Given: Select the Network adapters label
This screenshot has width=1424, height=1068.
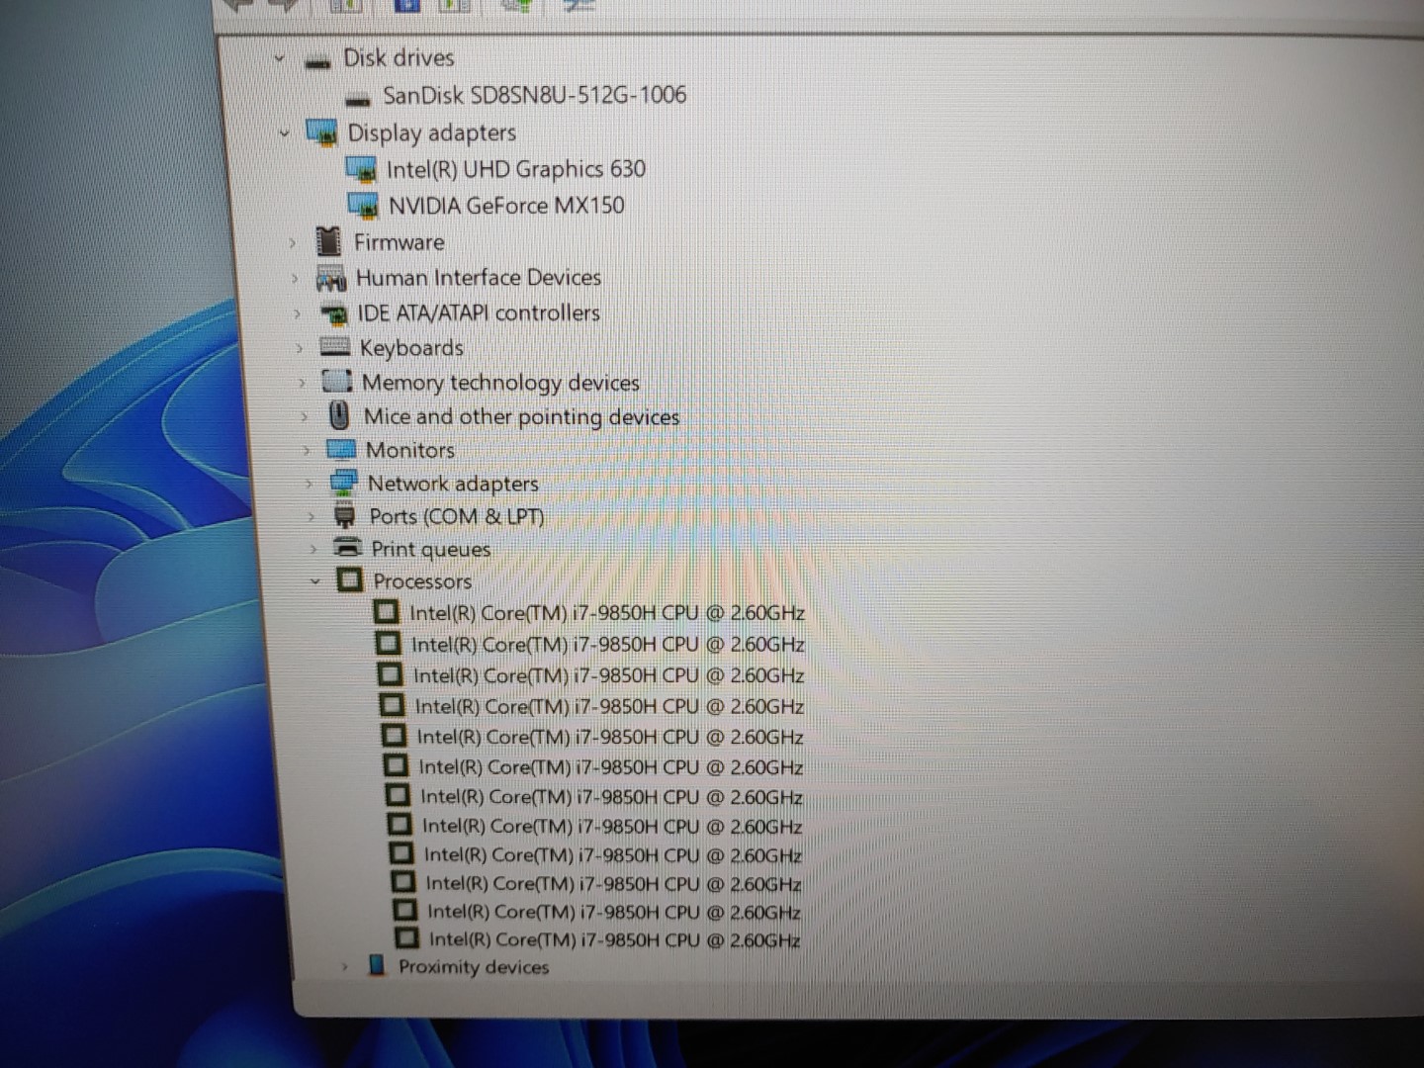Looking at the screenshot, I should click(453, 484).
